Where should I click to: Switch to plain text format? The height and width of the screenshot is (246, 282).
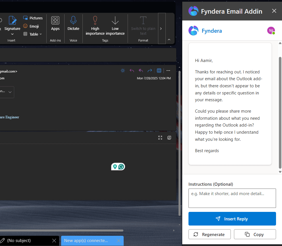click(x=143, y=26)
